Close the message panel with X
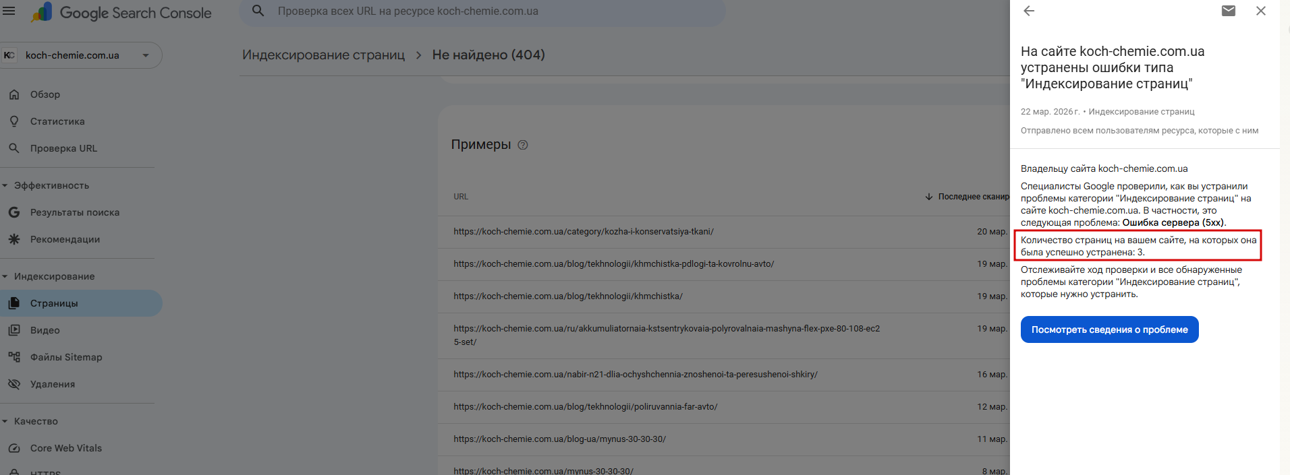 1261,11
